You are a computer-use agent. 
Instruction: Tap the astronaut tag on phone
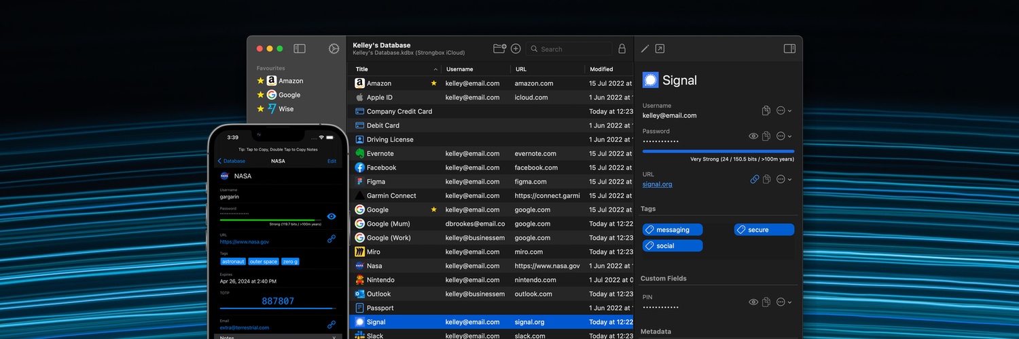tap(233, 261)
